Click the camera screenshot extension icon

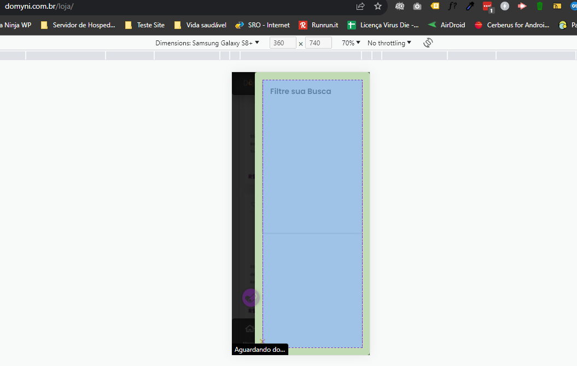[x=417, y=6]
